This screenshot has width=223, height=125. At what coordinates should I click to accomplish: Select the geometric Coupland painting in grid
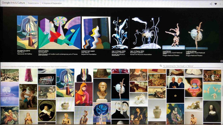[x=65, y=83]
